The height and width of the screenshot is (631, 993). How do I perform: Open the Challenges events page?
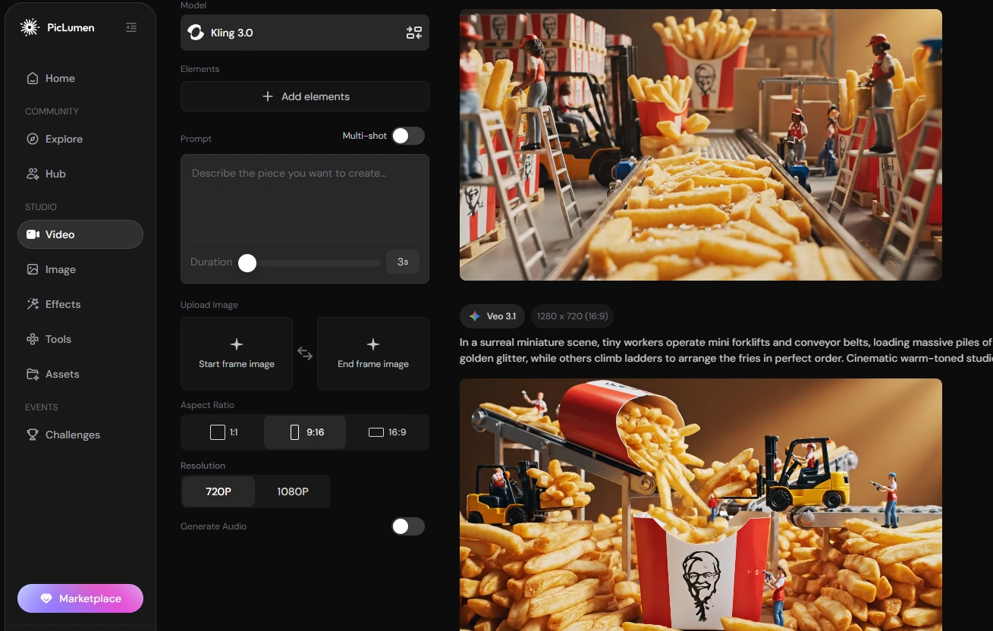click(x=80, y=435)
